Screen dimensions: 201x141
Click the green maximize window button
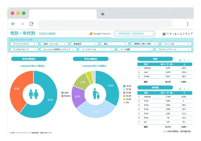coord(24,13)
